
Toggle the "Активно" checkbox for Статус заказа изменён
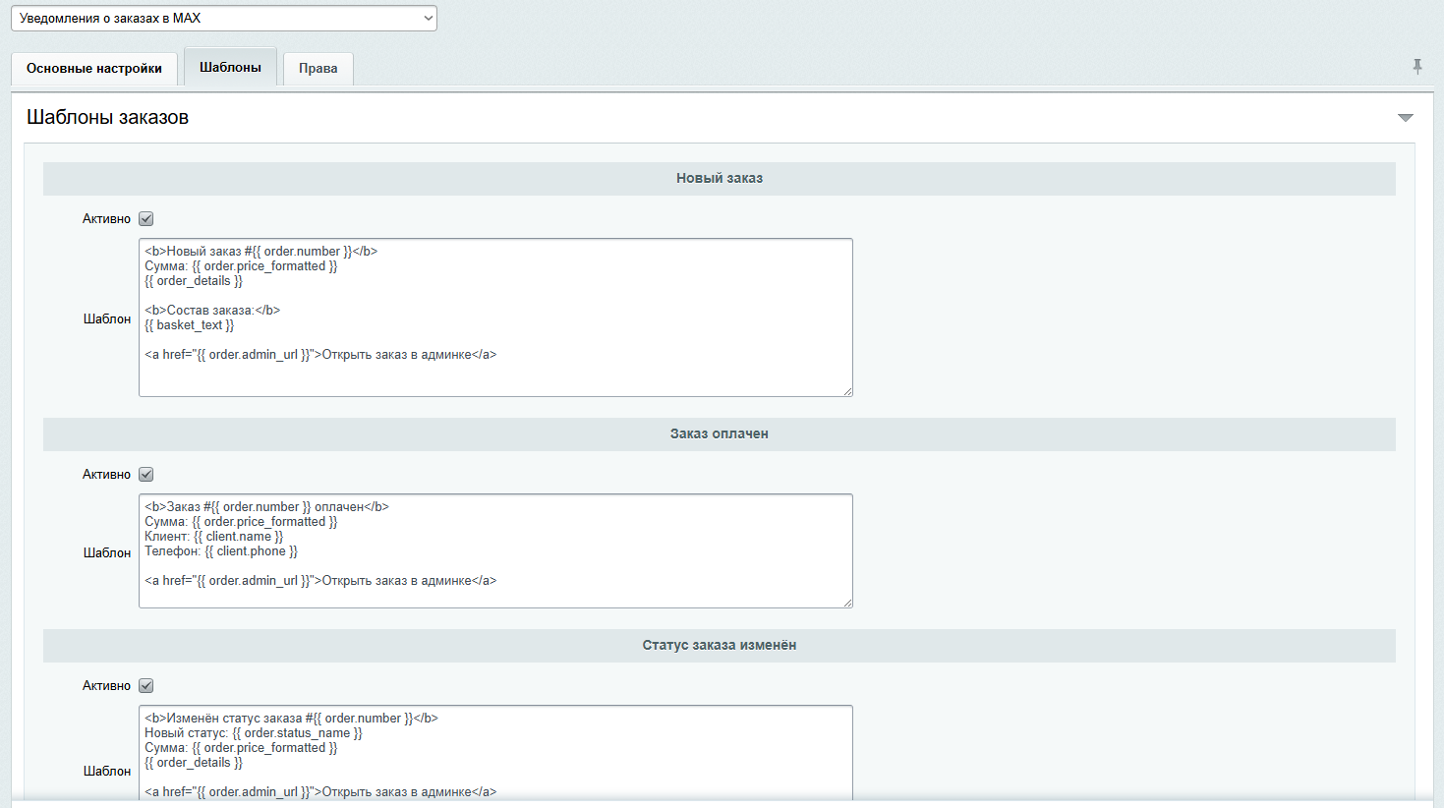(x=146, y=686)
